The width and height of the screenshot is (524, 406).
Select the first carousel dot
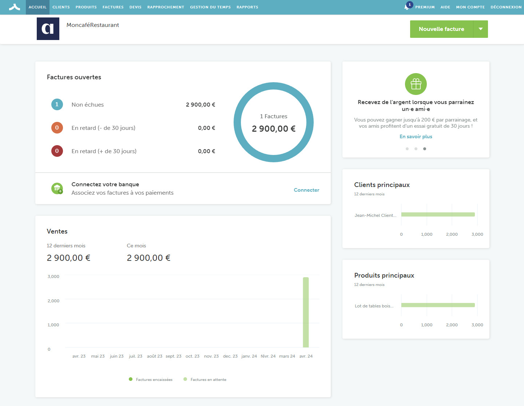click(407, 149)
